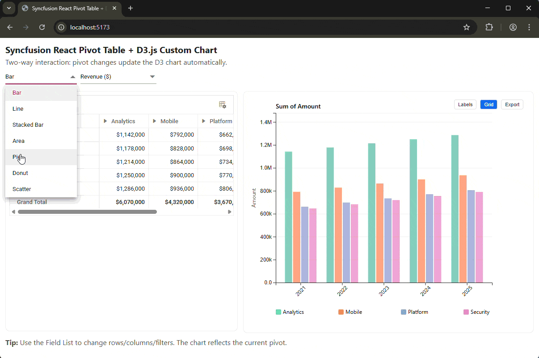Viewport: 539px width, 358px height.
Task: Click the site info icon beside localhost:5173
Action: pyautogui.click(x=61, y=27)
